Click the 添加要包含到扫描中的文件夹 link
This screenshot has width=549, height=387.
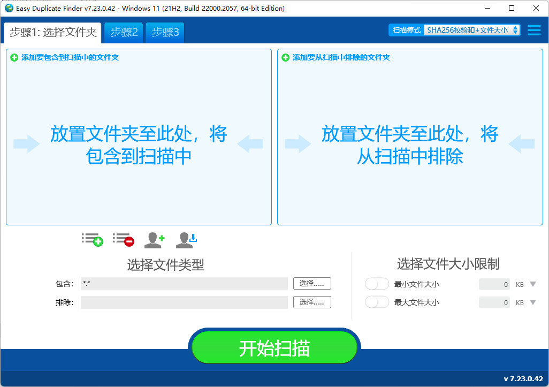(x=70, y=57)
